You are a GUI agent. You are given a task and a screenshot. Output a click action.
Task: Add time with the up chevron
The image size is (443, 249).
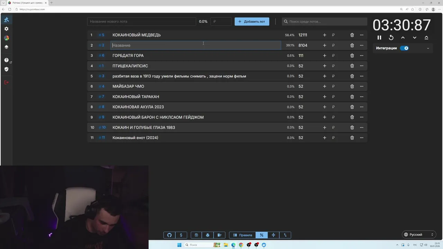403,37
